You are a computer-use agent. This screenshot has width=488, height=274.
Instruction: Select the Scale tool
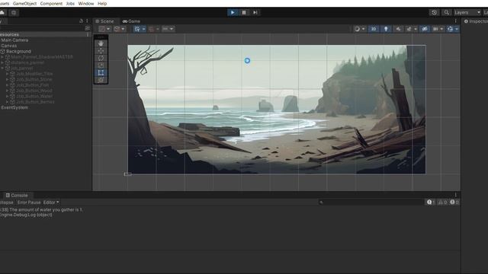tap(101, 65)
